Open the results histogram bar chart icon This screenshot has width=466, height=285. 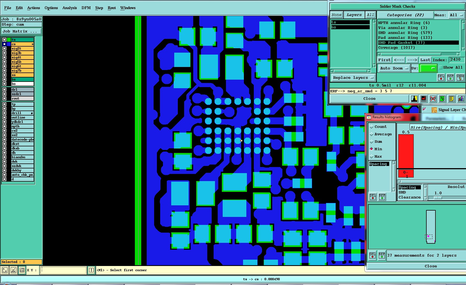461,99
